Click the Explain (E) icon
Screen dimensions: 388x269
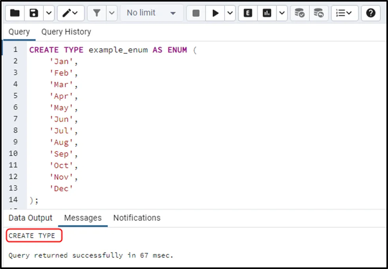point(248,13)
